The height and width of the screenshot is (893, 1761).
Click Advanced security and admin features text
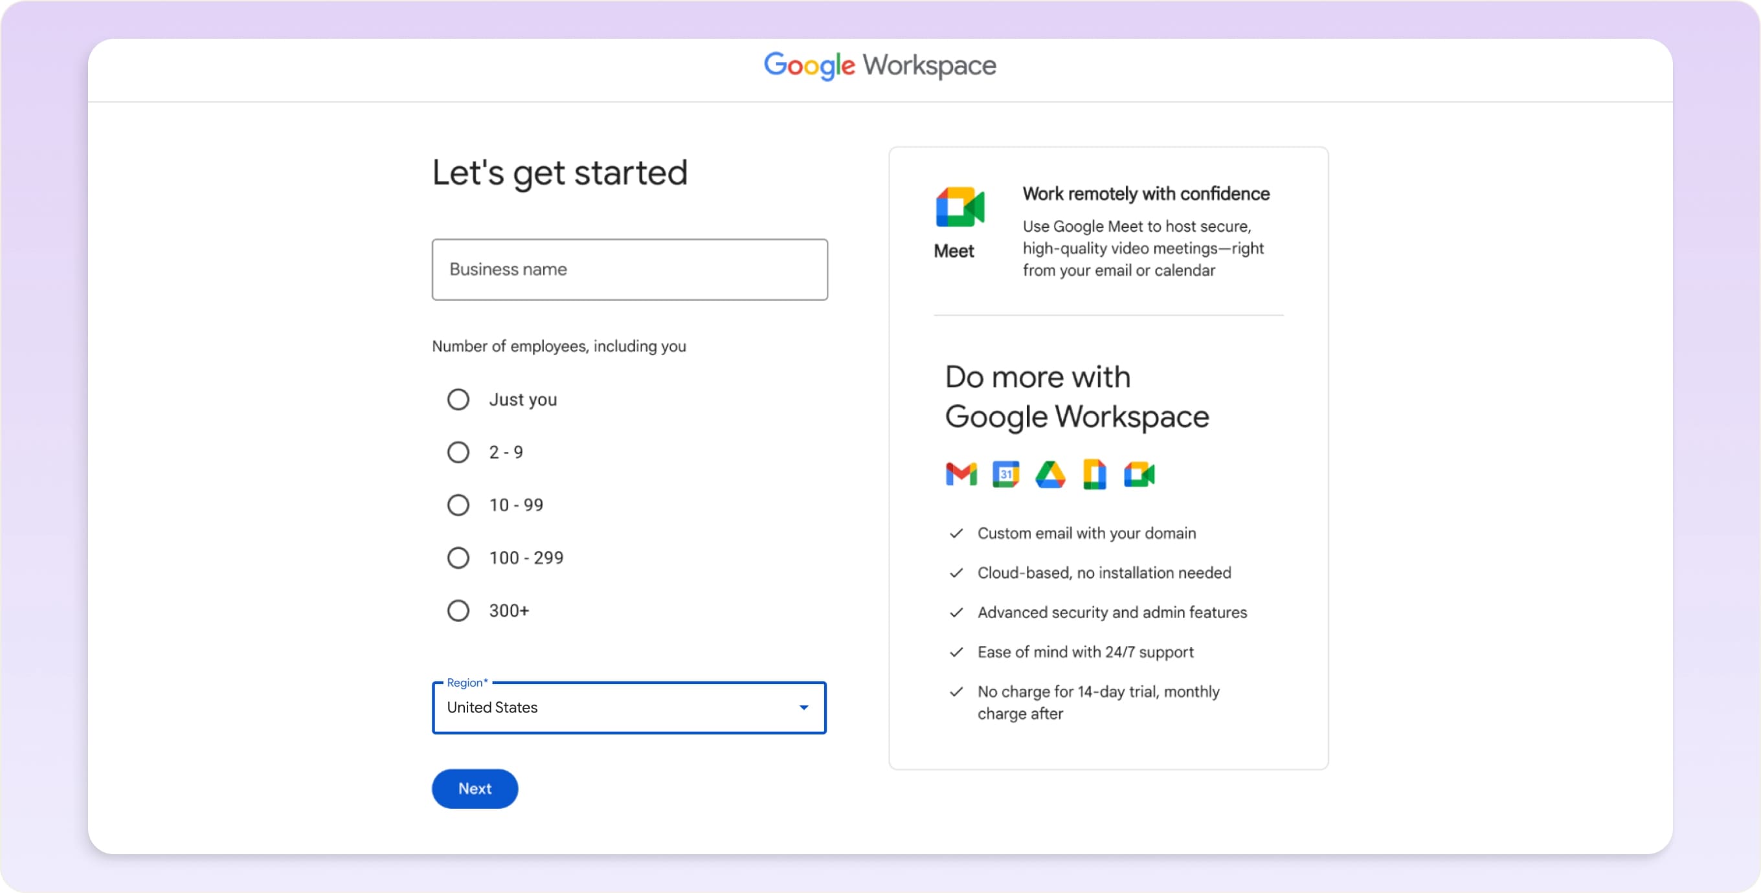click(1112, 613)
